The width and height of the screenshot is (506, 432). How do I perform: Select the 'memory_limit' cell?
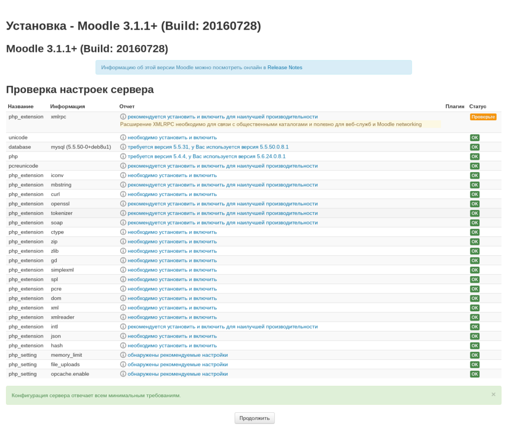67,355
